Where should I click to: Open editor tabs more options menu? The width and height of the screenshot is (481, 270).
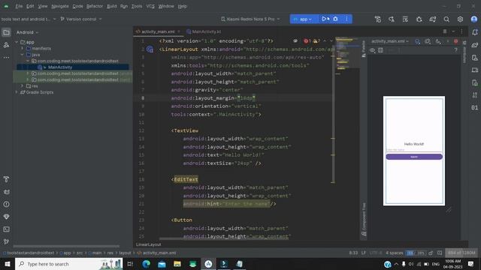coord(461,31)
